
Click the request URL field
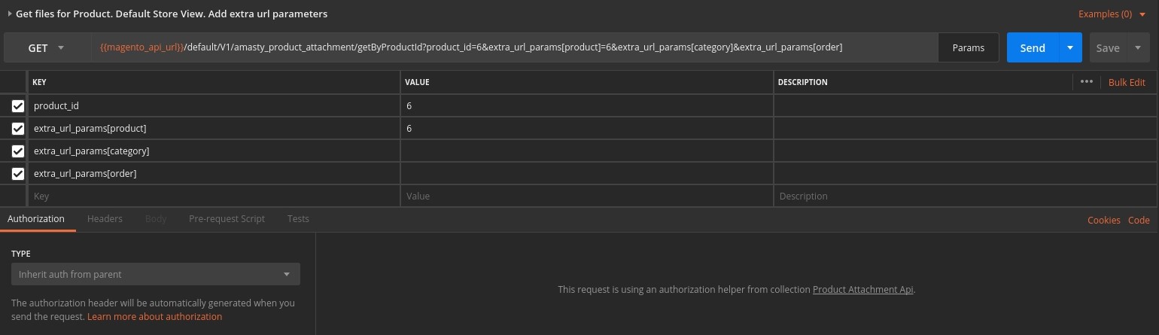click(512, 47)
